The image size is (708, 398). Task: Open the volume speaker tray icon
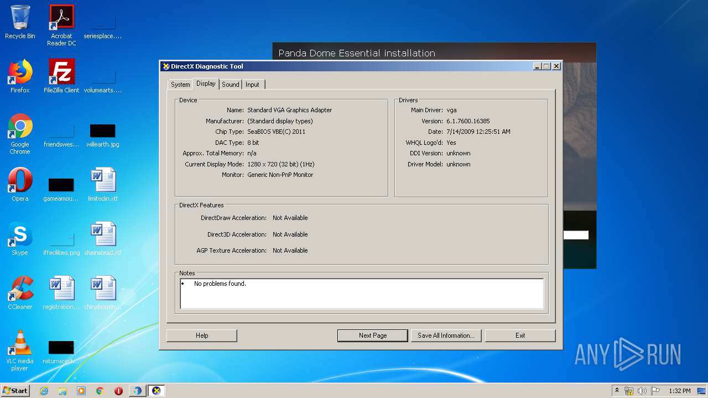click(642, 391)
